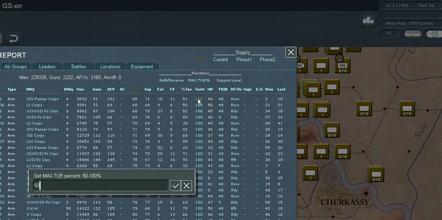Open the Equipment tab
442x220 pixels.
(x=142, y=67)
